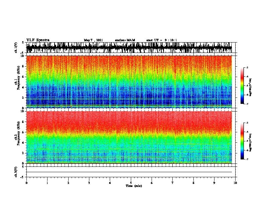Click the ch.2 "Frequency (kHz)" axis label
The image size is (265, 205).
(18, 133)
